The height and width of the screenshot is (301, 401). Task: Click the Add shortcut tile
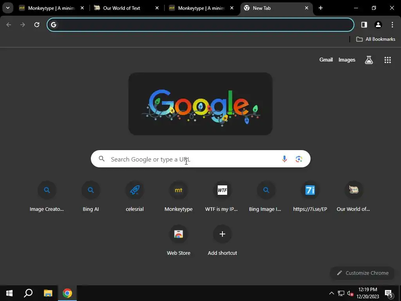pos(222,241)
